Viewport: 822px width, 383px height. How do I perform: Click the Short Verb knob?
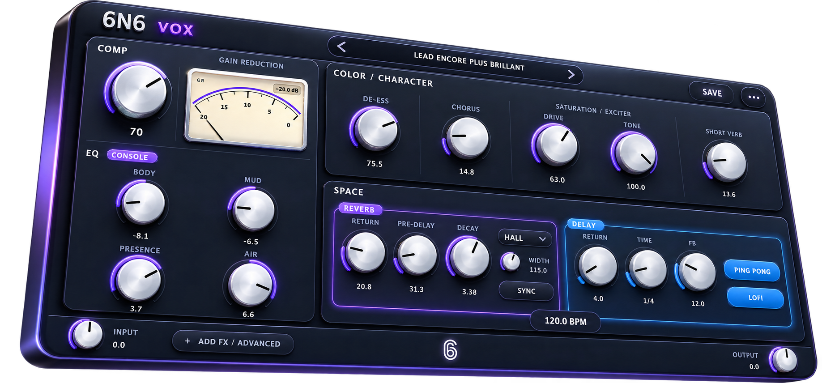click(725, 162)
